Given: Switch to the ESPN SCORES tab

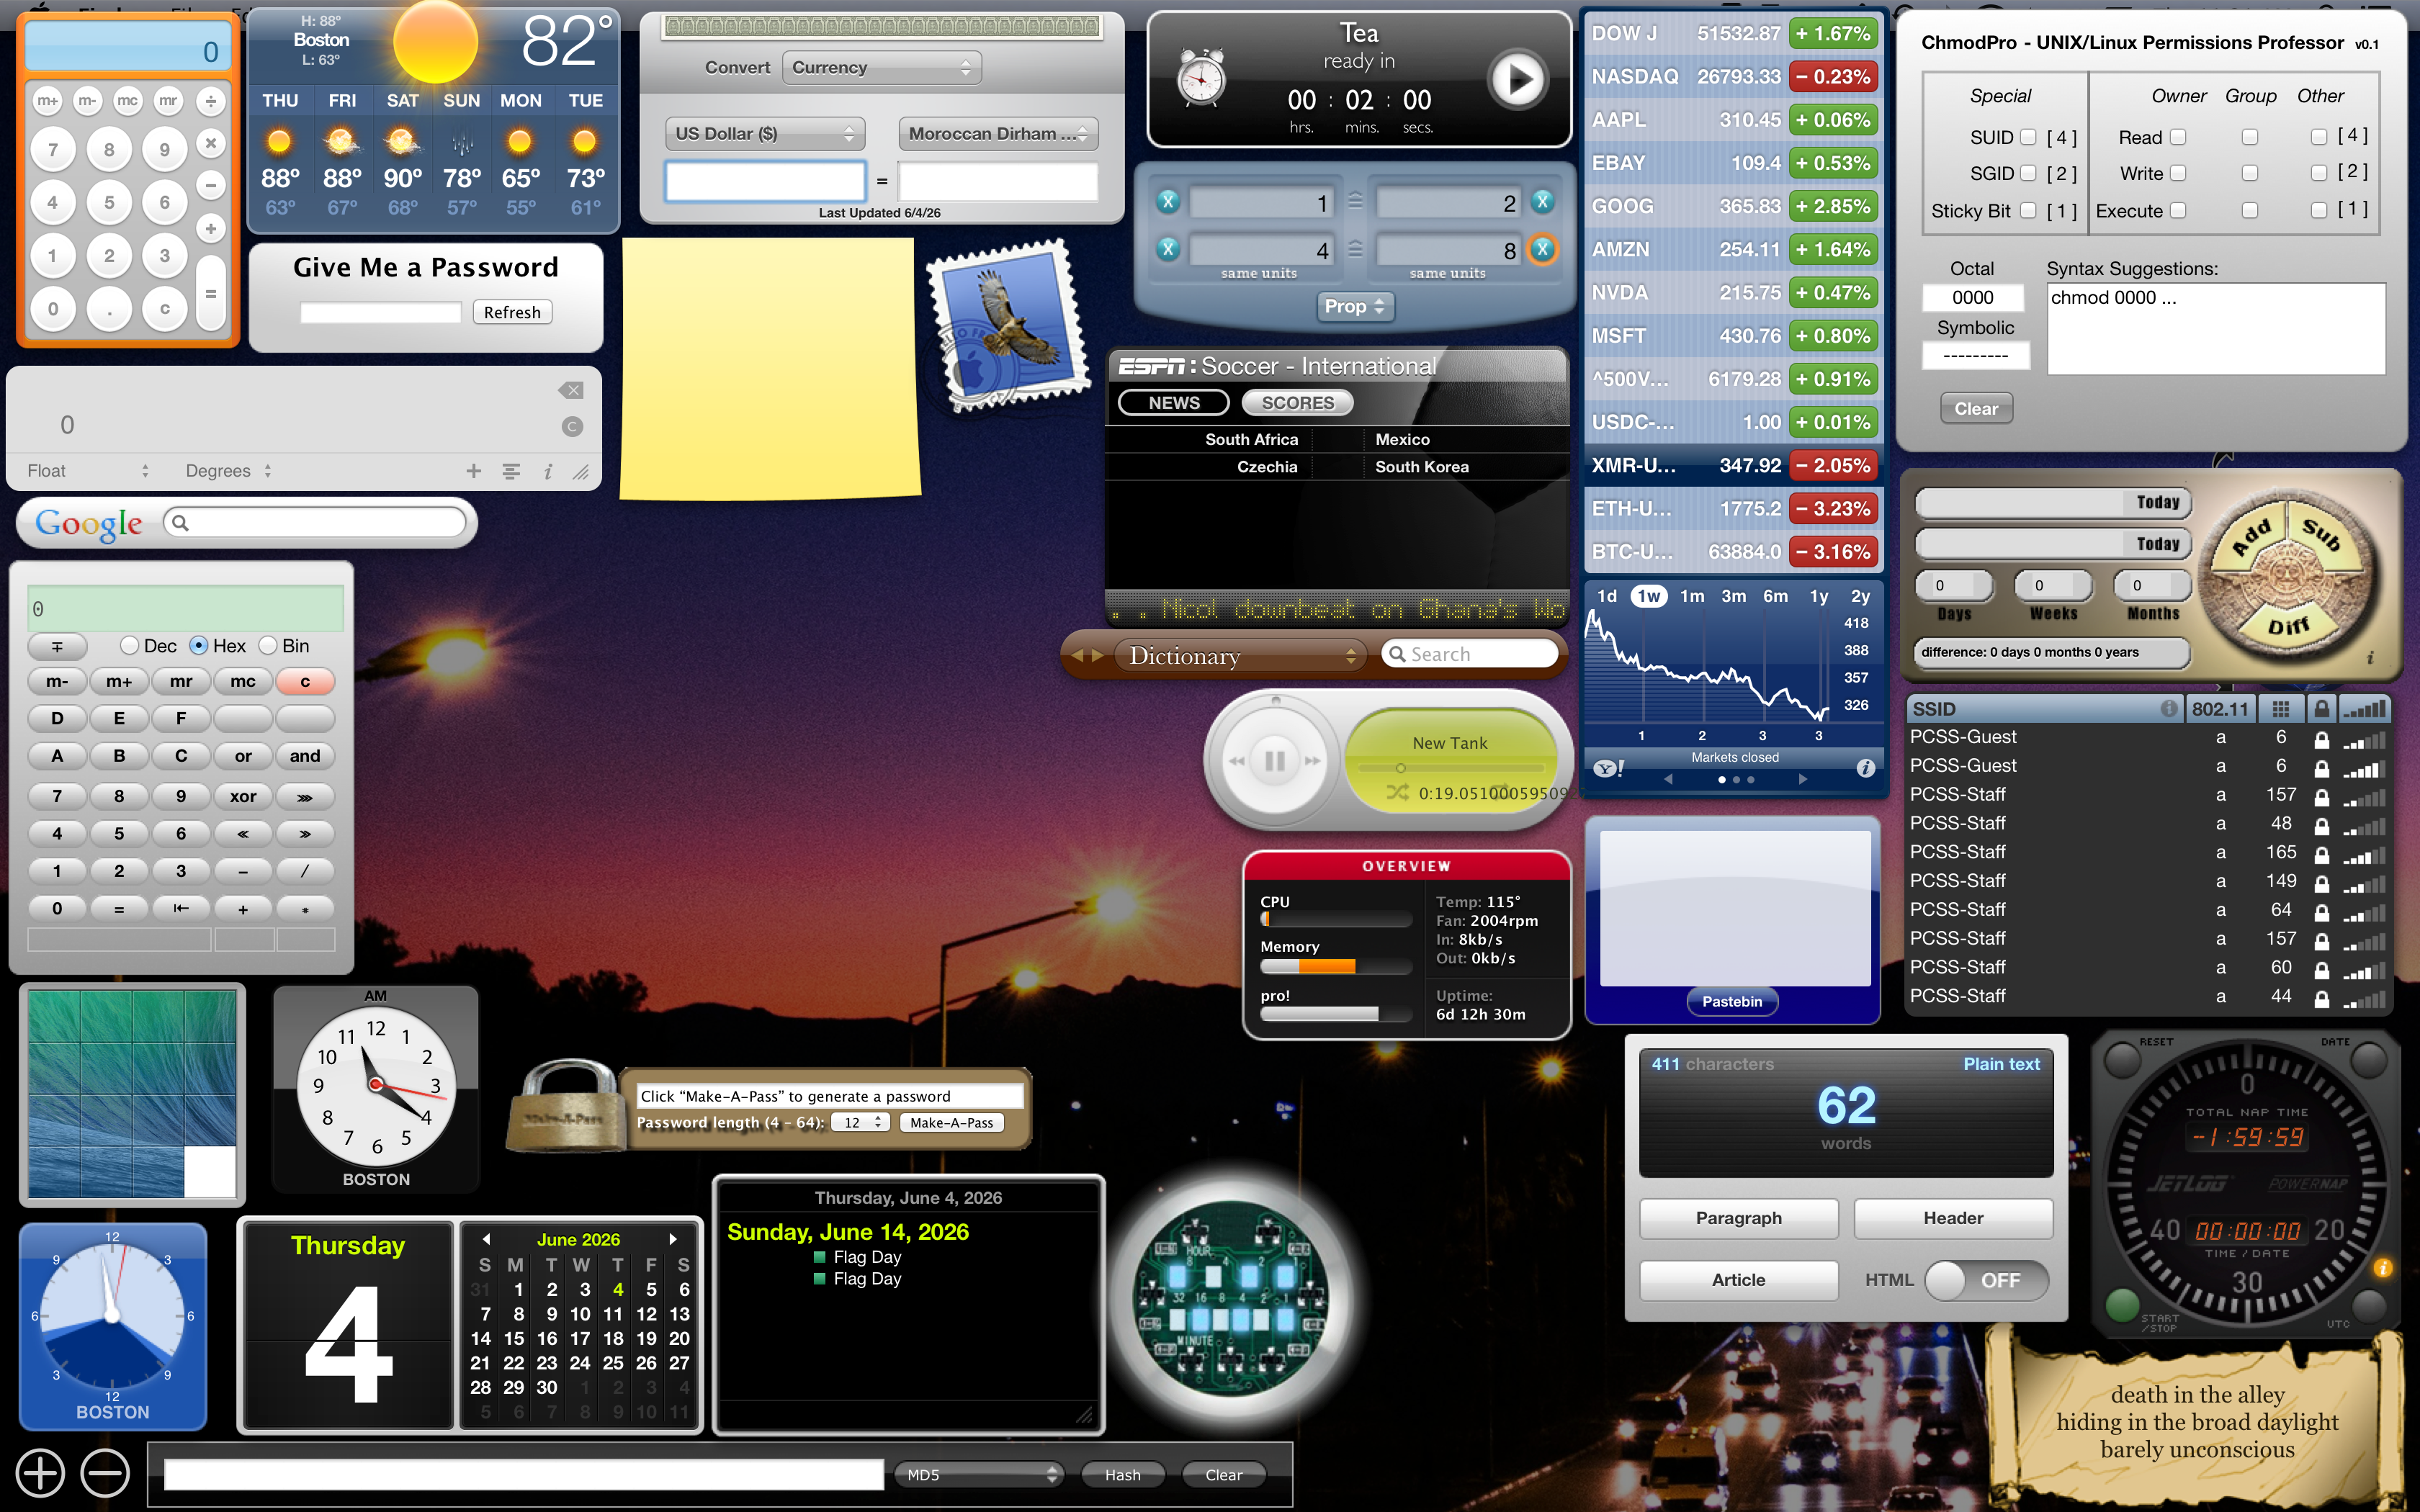Looking at the screenshot, I should 1297,402.
